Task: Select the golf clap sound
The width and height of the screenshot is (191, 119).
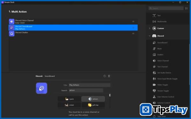Action: coord(93,105)
